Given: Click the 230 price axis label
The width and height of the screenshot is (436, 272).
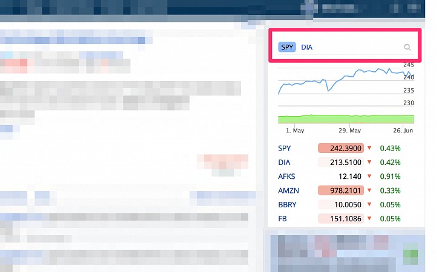Looking at the screenshot, I should pyautogui.click(x=409, y=103).
